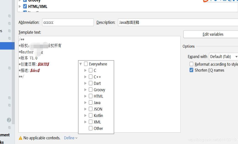Expand the XML context node
The width and height of the screenshot is (238, 144).
pyautogui.click(x=85, y=122)
